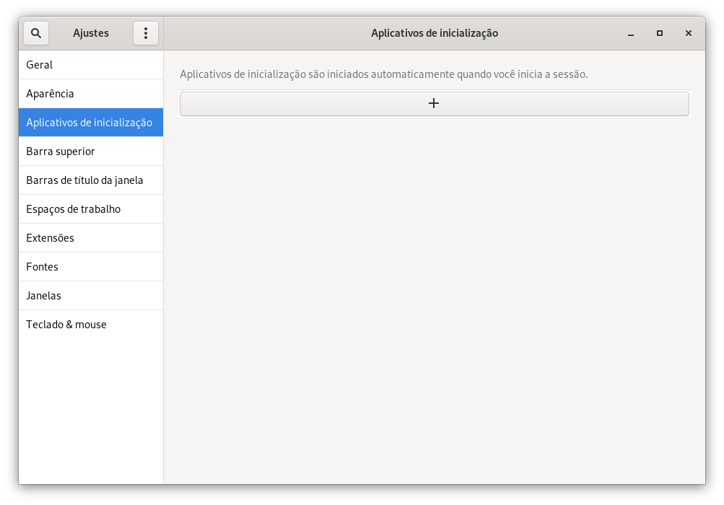
Task: Open the Aparência section
Action: (91, 94)
